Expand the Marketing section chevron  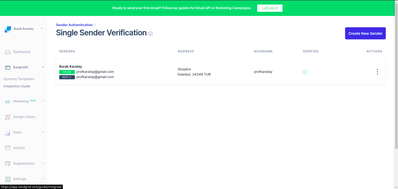[43, 101]
